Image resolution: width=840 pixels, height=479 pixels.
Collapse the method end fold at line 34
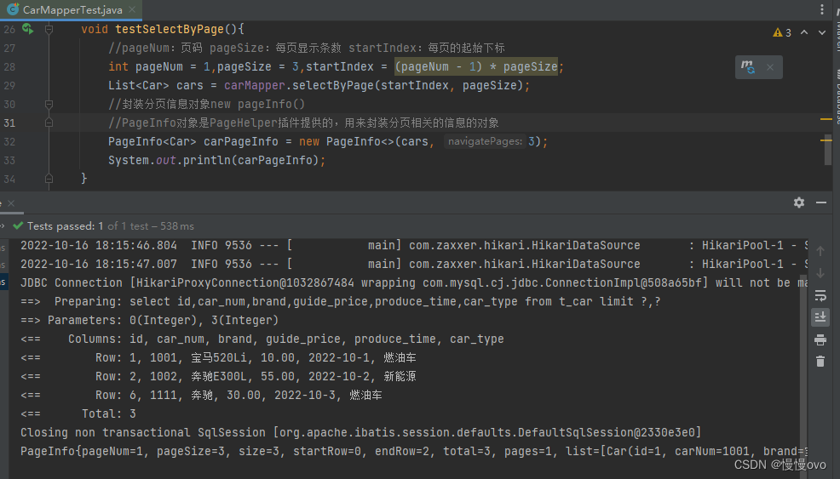[49, 179]
